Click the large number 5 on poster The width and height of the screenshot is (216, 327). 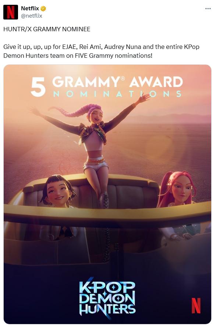pos(38,87)
